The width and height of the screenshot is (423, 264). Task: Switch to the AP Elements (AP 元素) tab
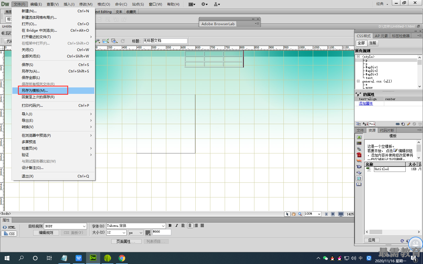(381, 36)
